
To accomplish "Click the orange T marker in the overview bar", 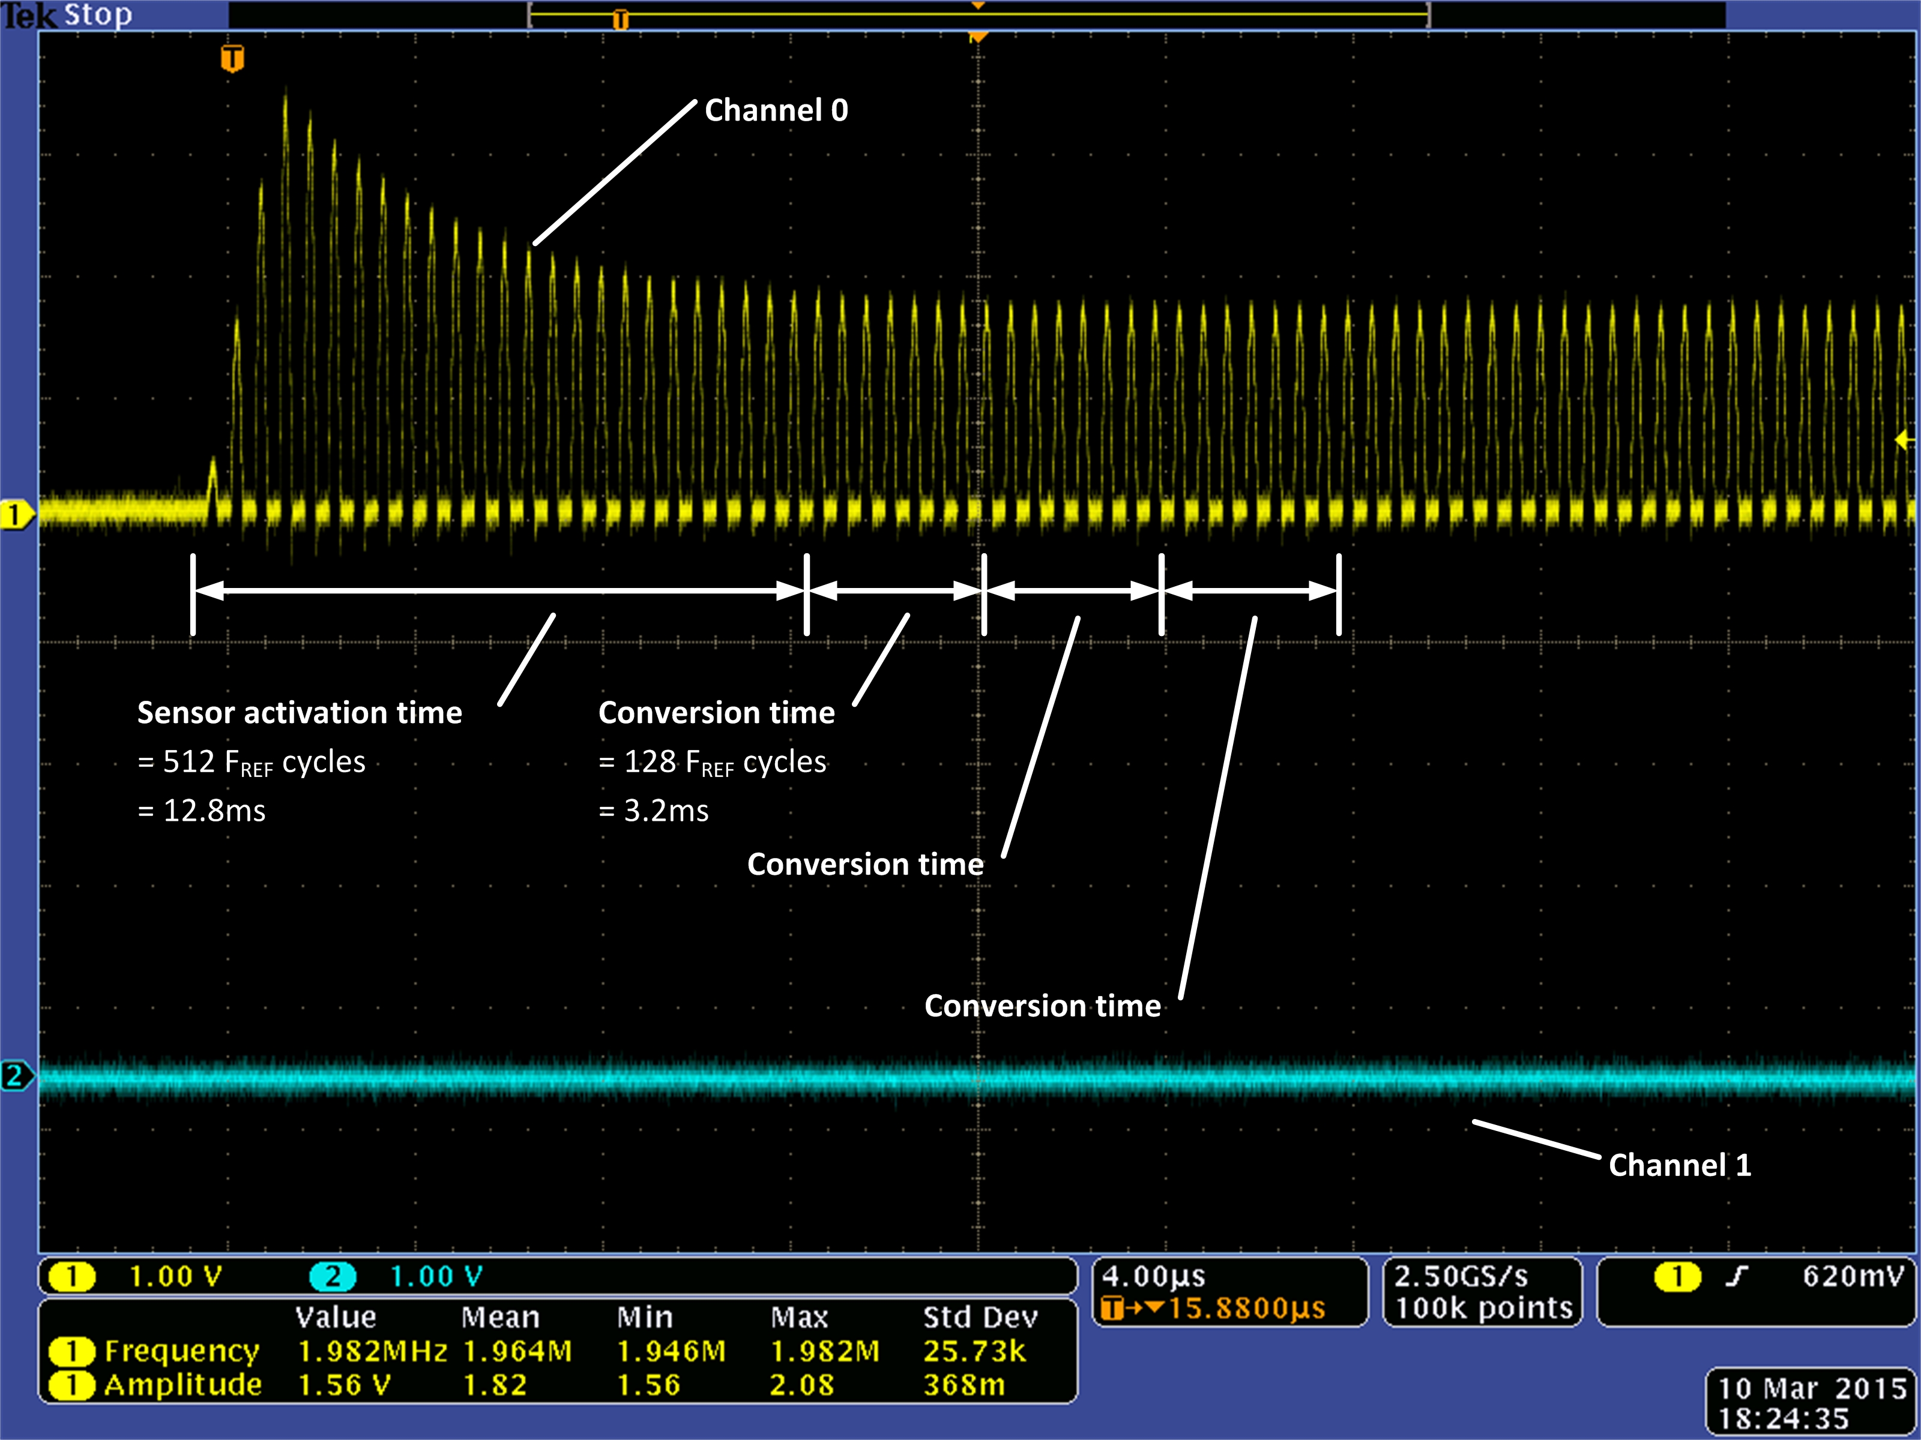I will (620, 19).
